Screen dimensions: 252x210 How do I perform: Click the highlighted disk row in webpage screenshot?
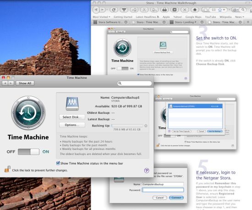[195, 106]
